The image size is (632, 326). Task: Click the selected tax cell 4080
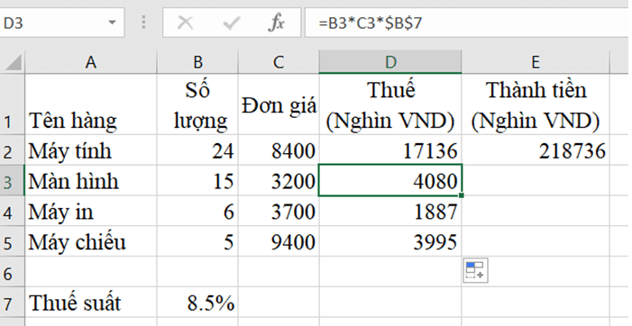390,181
